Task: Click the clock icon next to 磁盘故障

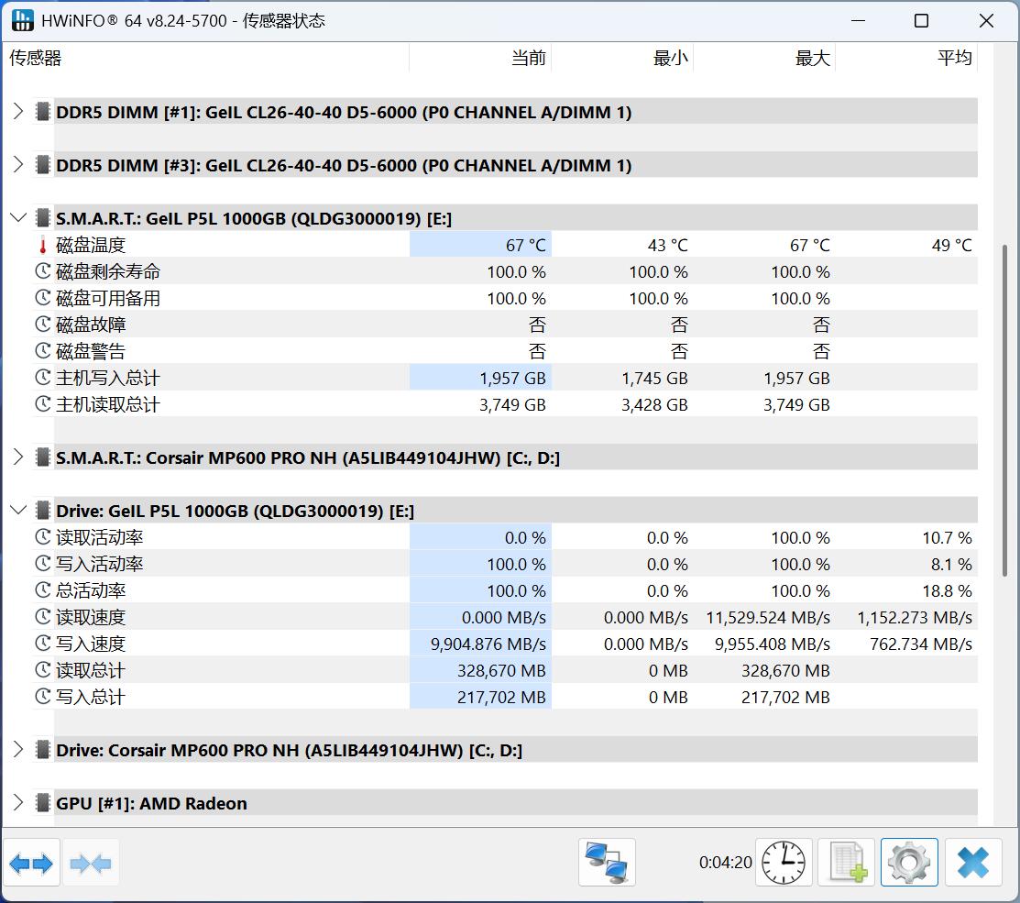Action: [43, 324]
